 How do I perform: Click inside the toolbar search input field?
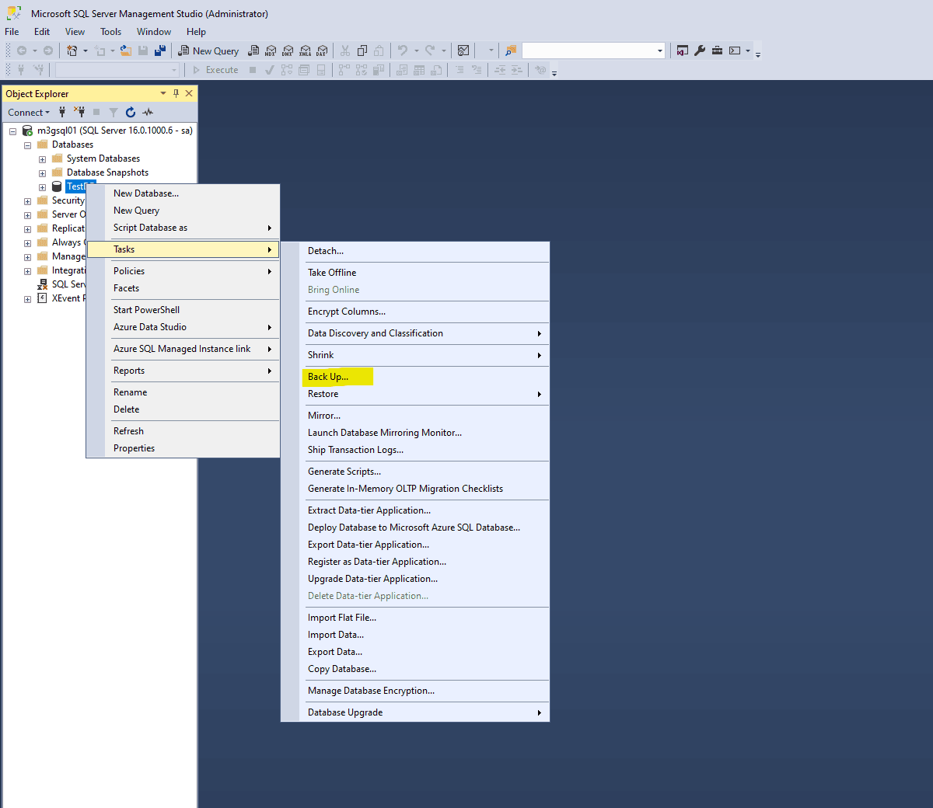click(x=589, y=50)
